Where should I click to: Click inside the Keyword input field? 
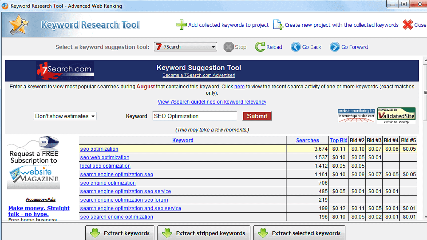point(194,116)
